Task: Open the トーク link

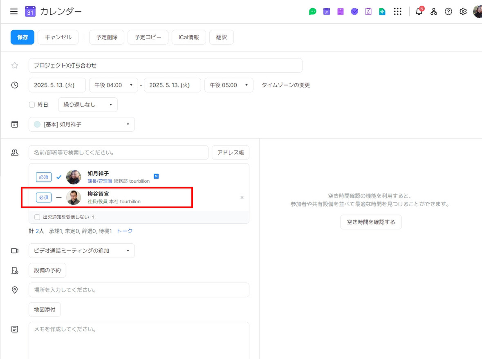Action: [x=125, y=231]
